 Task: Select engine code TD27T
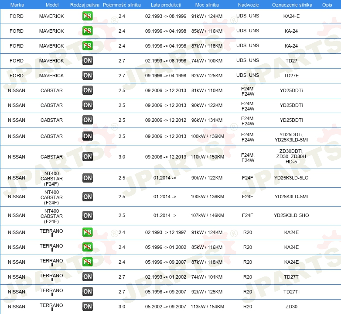291,277
